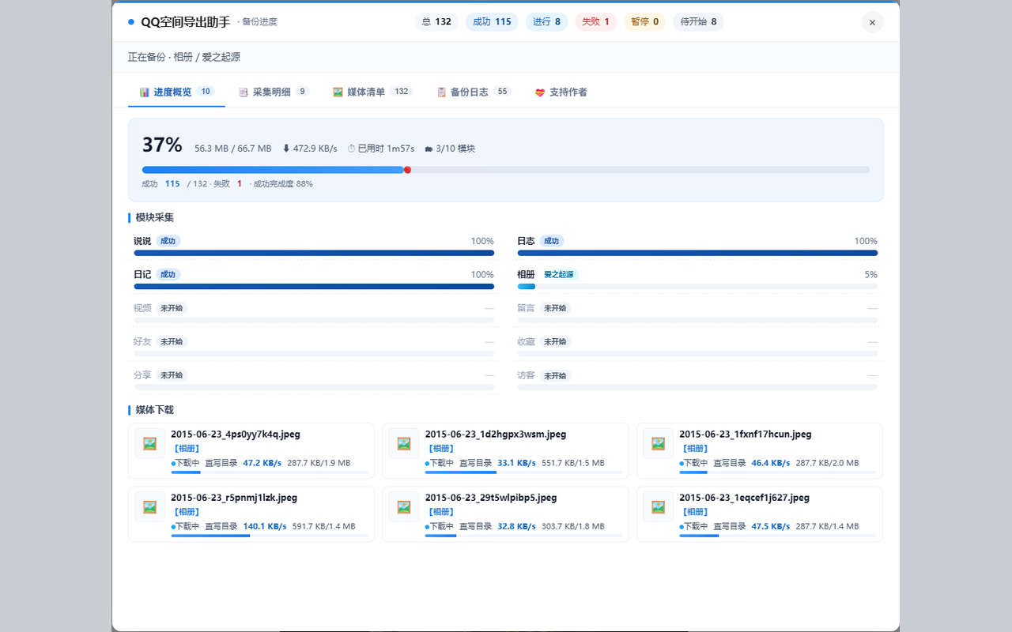The image size is (1012, 632).
Task: Click the 进行 8 status pill
Action: 546,22
